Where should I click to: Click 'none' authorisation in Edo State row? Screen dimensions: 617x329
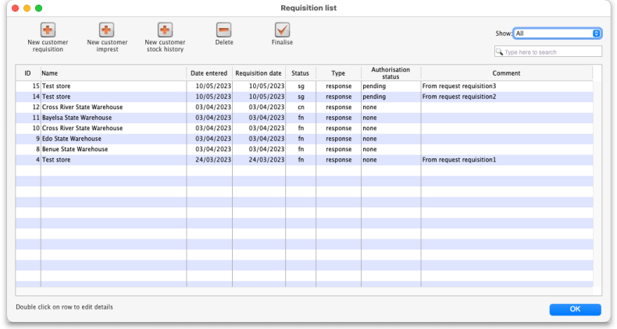369,139
